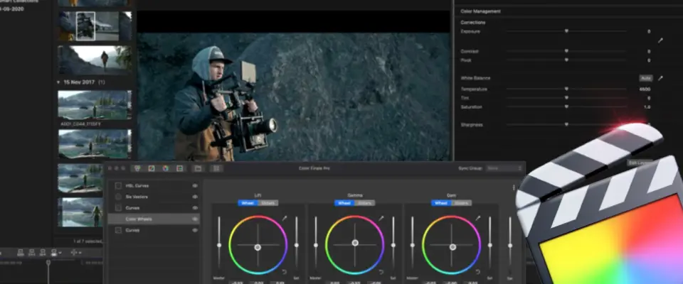Viewport: 683px width, 284px height.
Task: Click the eyedropper below the Exposure slider
Action: (x=660, y=40)
